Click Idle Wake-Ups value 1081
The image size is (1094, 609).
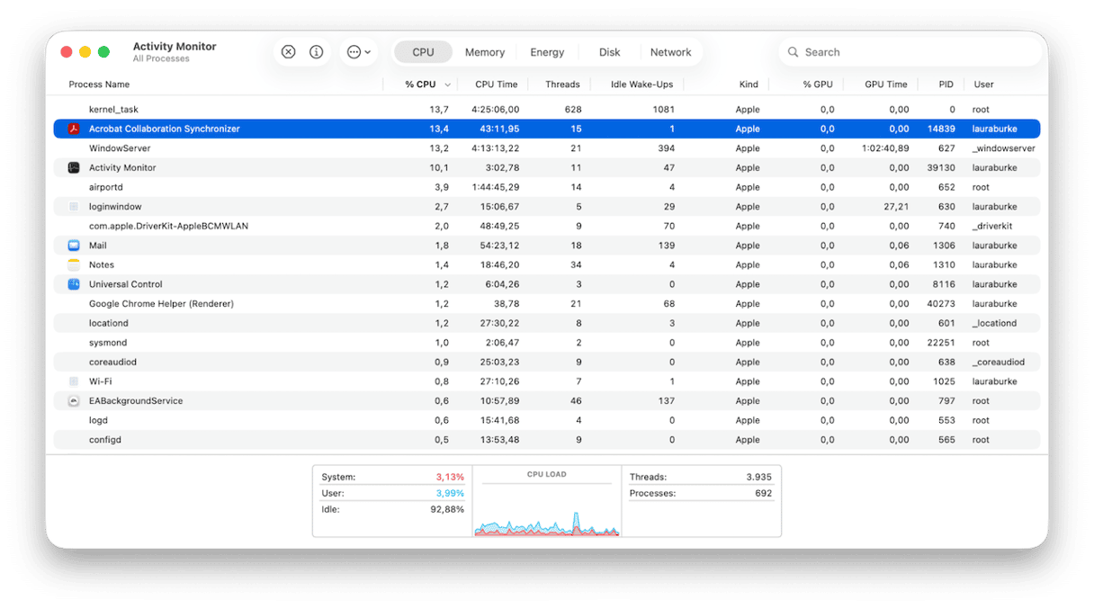coord(663,109)
